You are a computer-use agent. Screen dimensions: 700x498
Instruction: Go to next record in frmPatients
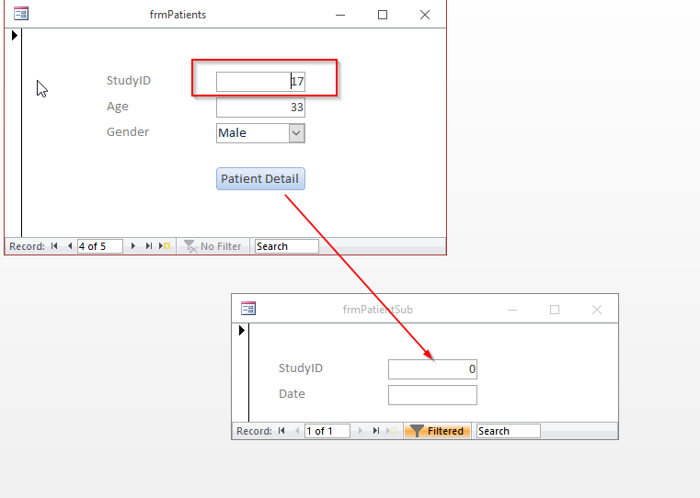point(133,246)
